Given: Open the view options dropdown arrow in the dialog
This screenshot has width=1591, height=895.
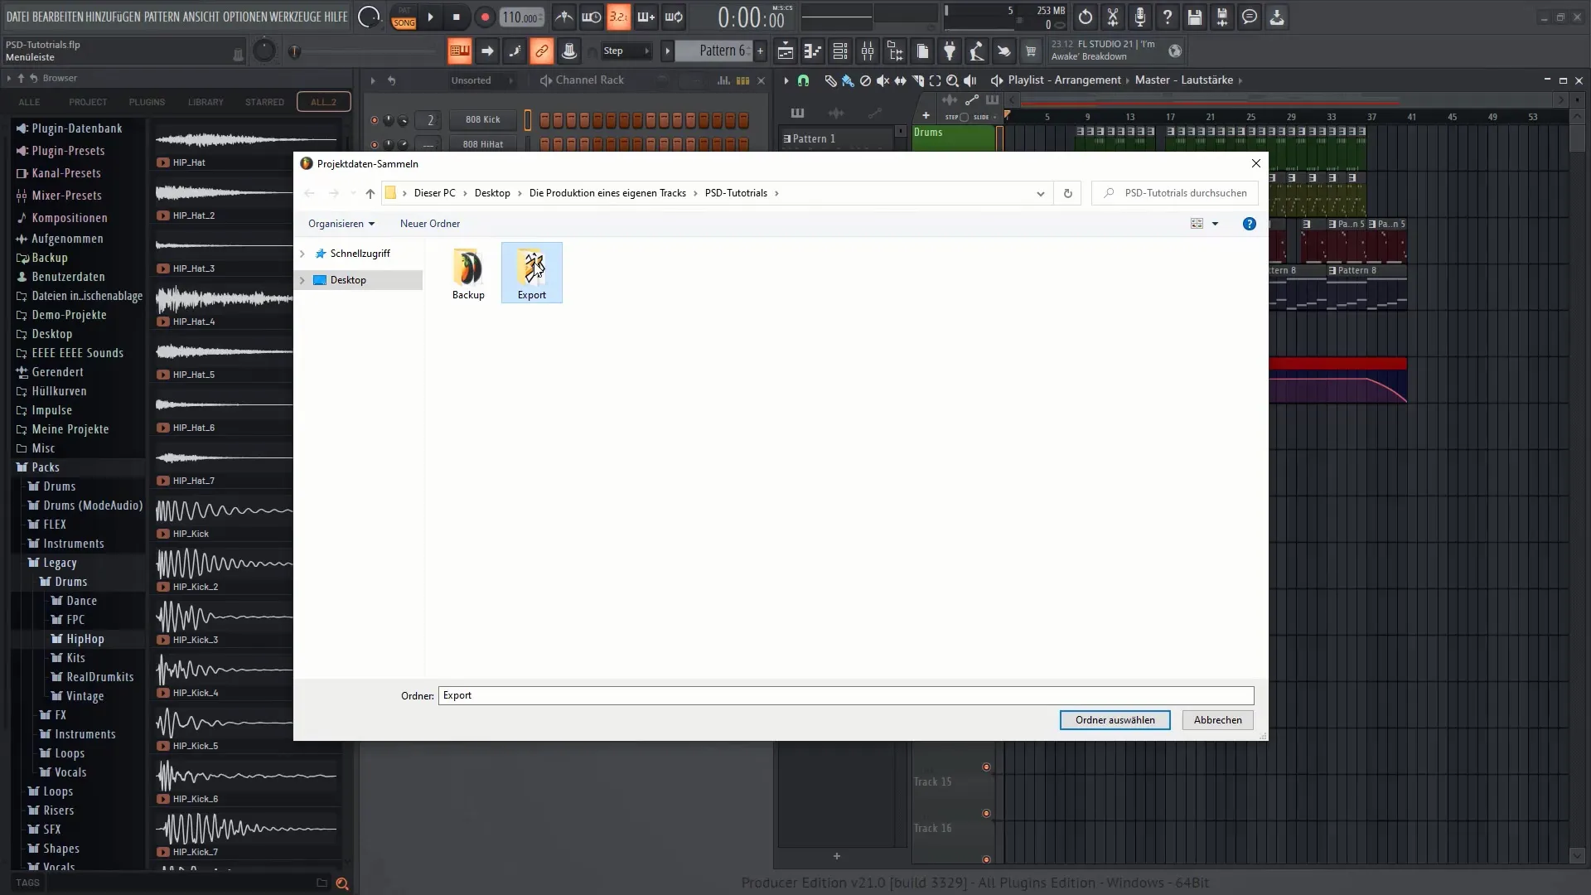Looking at the screenshot, I should (x=1216, y=224).
